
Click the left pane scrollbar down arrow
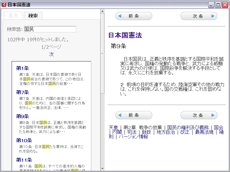[102, 169]
